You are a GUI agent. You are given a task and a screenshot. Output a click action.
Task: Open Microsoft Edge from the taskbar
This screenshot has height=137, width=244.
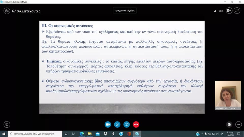(x=82, y=134)
